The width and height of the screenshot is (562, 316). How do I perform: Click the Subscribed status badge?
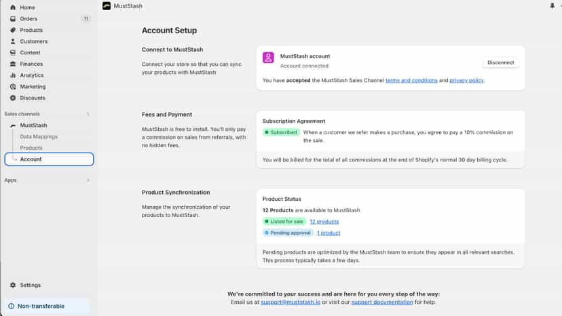(281, 132)
